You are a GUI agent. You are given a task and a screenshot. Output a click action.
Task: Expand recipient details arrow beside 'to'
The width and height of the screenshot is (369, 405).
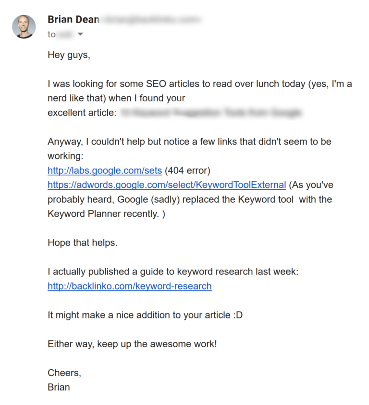coord(80,34)
